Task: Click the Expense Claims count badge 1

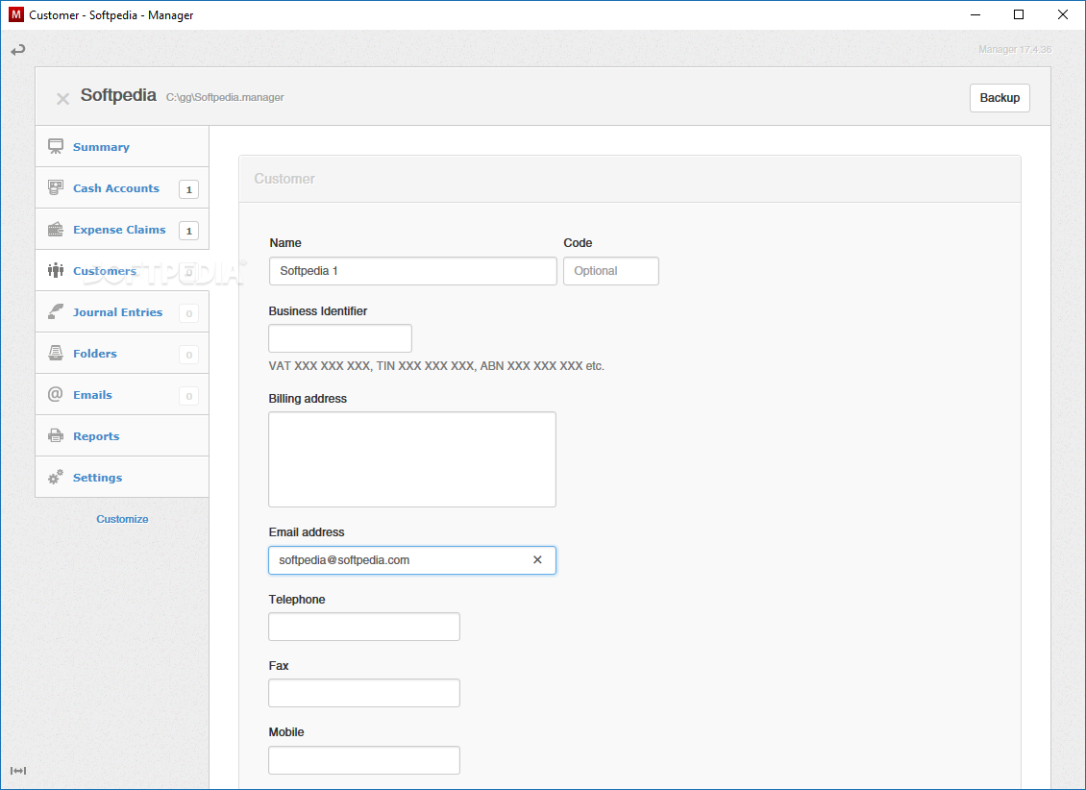Action: [188, 231]
